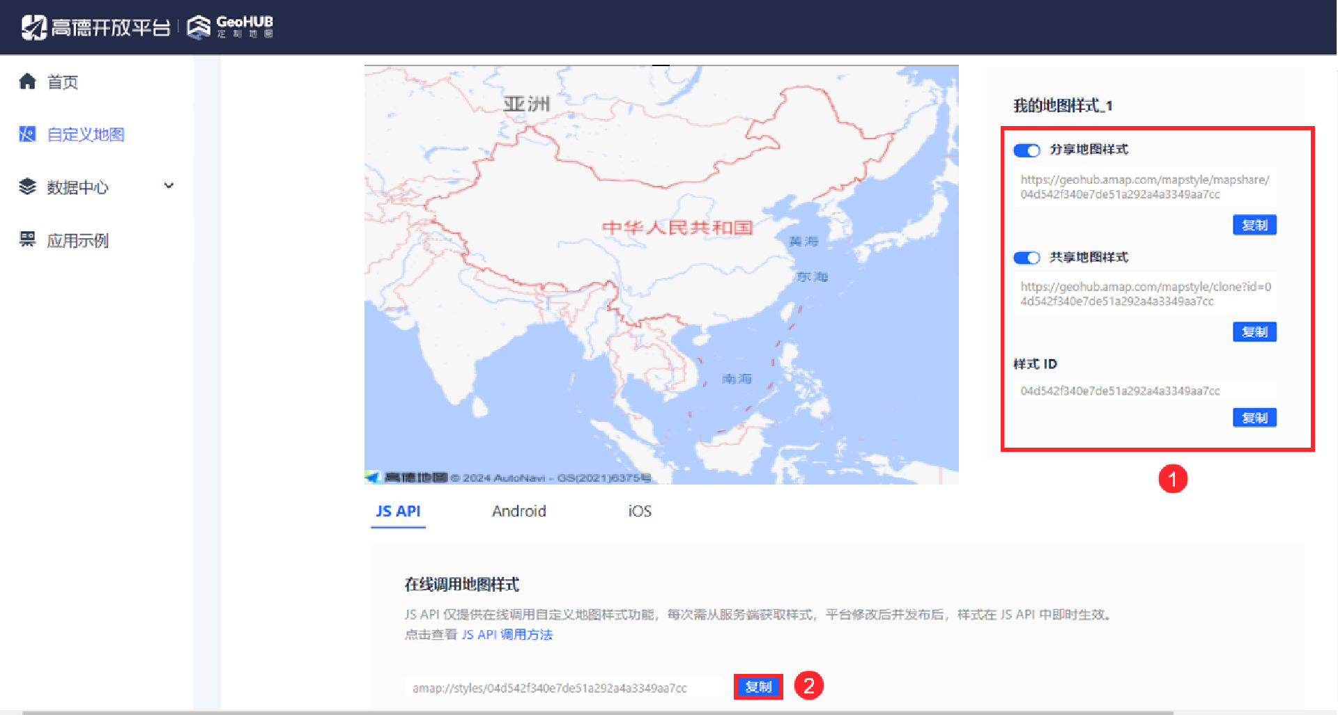Click the 我的地图样式_1 title
This screenshot has width=1338, height=715.
click(1063, 106)
